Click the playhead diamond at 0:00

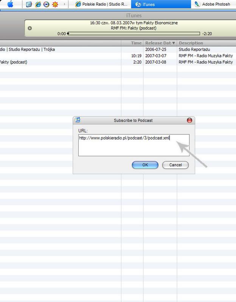tap(68, 34)
